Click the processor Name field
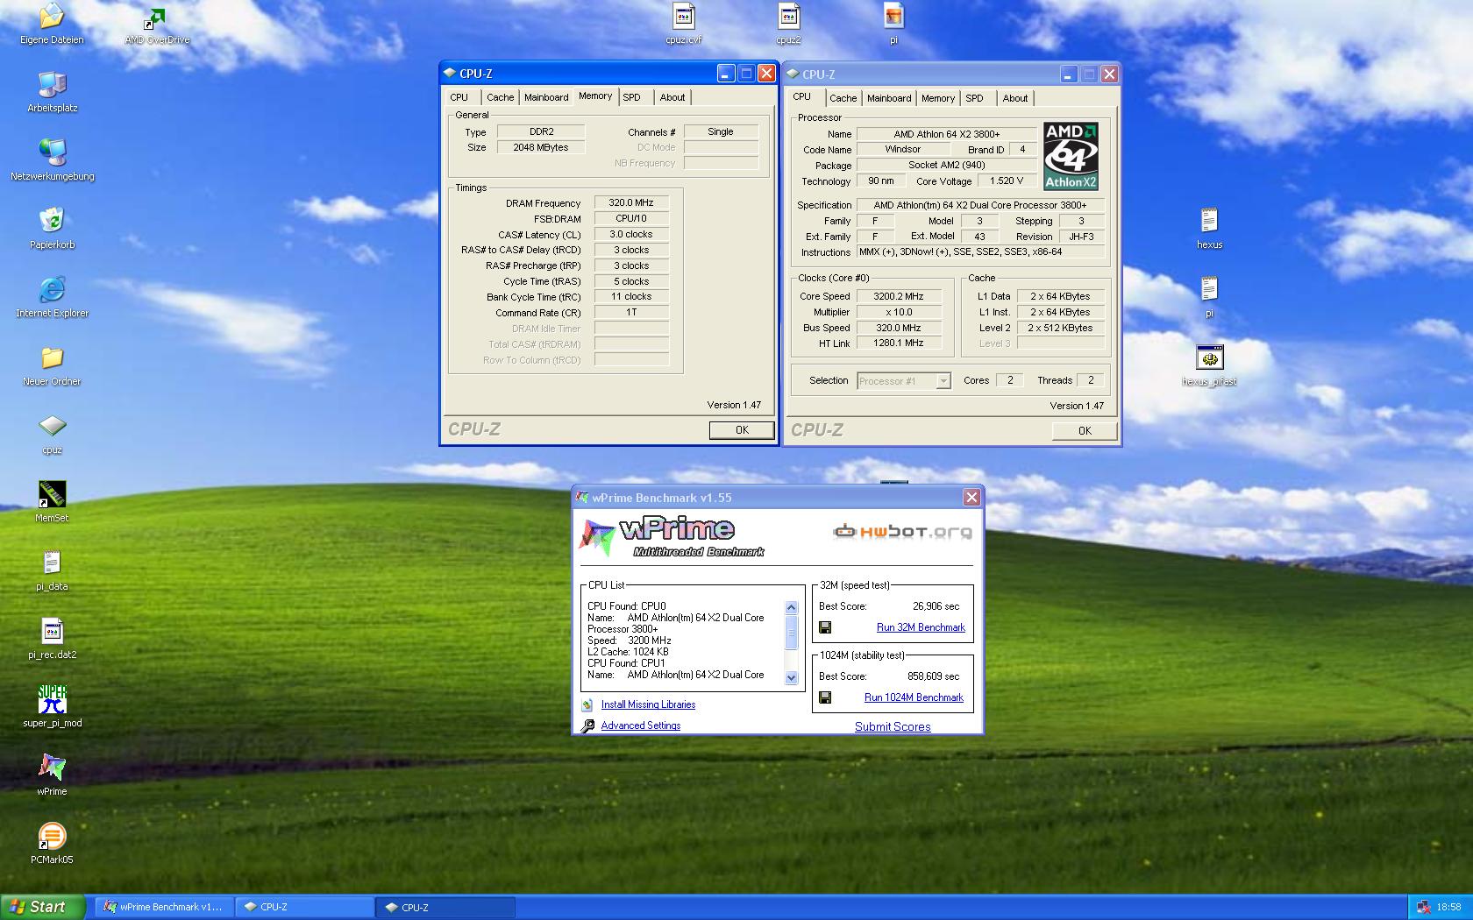1473x920 pixels. (x=947, y=134)
